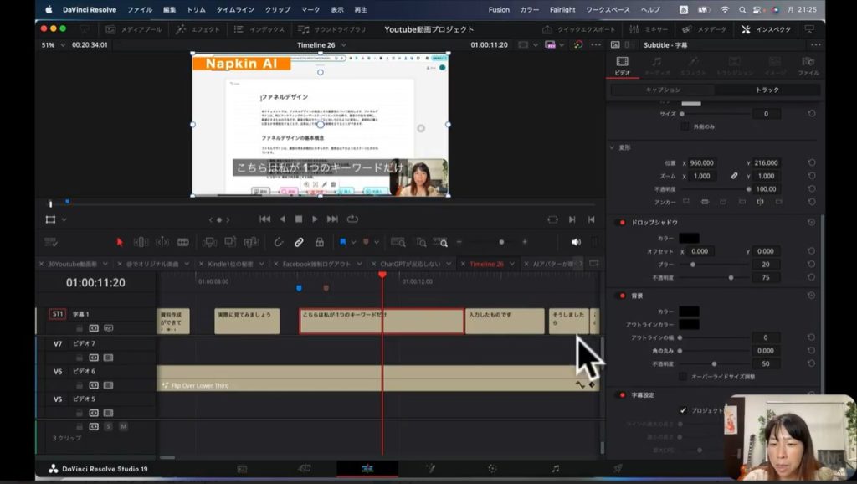This screenshot has width=857, height=484.
Task: Enable loop playback in viewer controls
Action: pyautogui.click(x=352, y=219)
